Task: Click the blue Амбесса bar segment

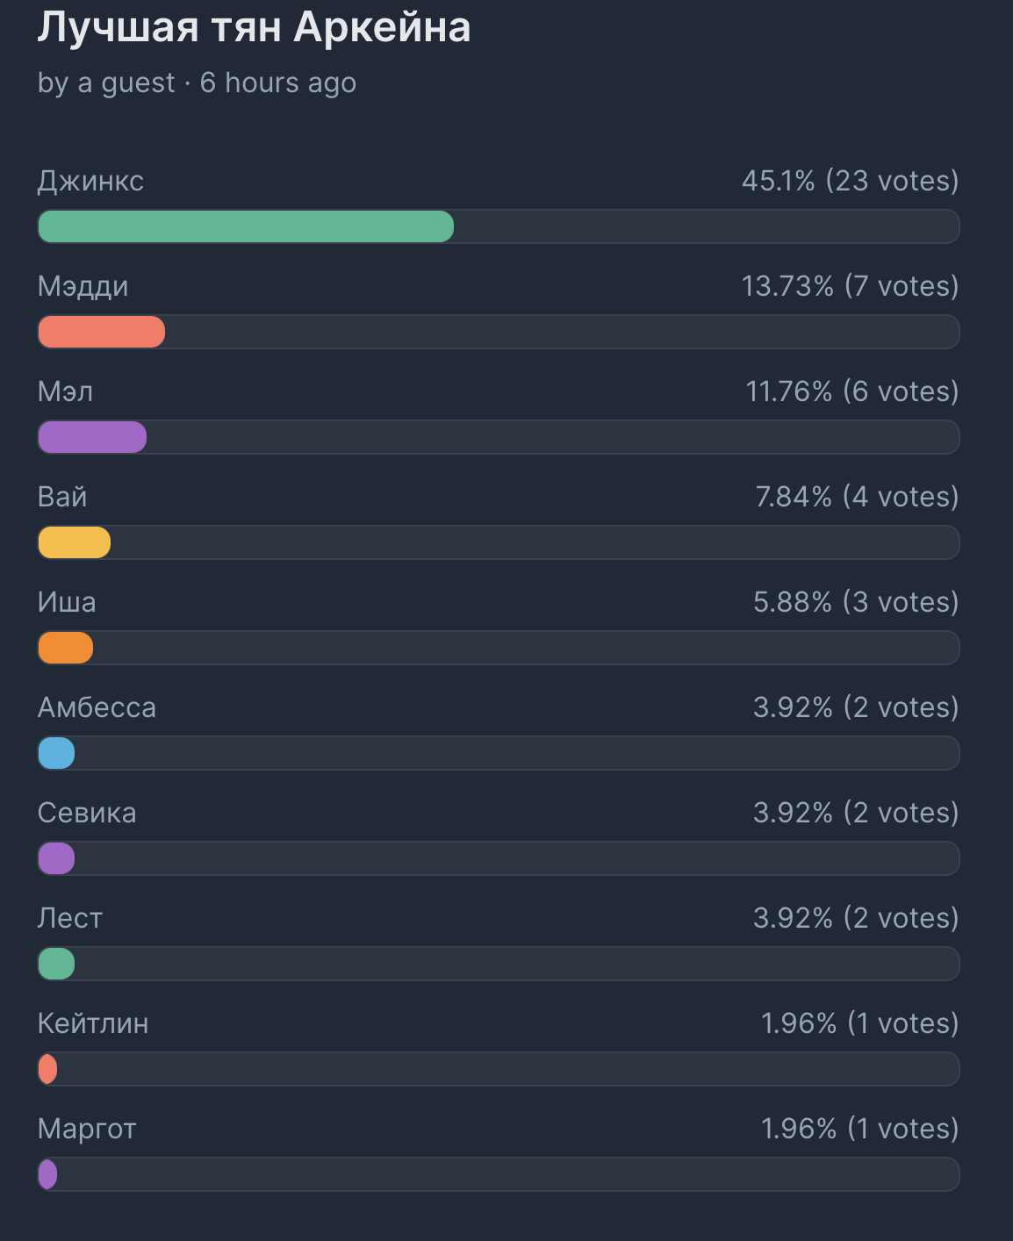Action: point(56,753)
